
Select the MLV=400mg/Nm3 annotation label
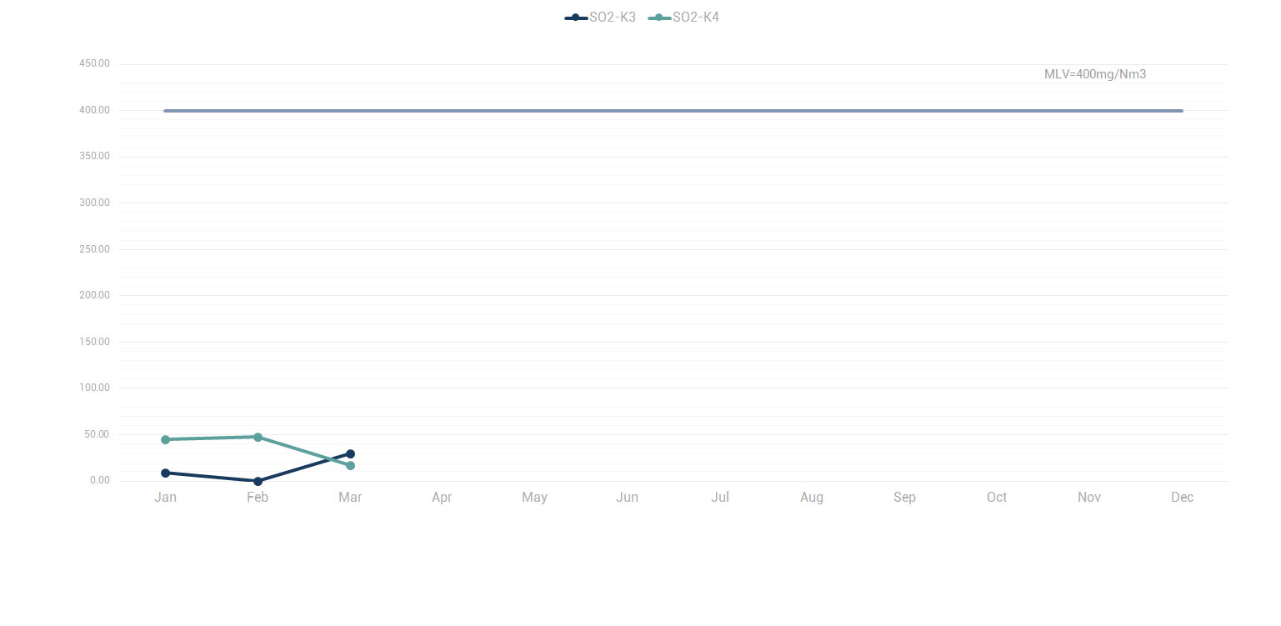[1094, 74]
